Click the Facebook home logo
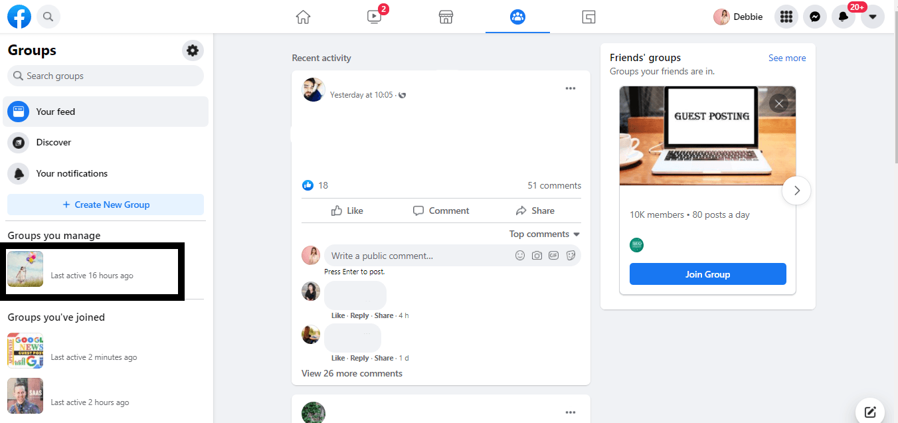Image resolution: width=898 pixels, height=423 pixels. 19,16
